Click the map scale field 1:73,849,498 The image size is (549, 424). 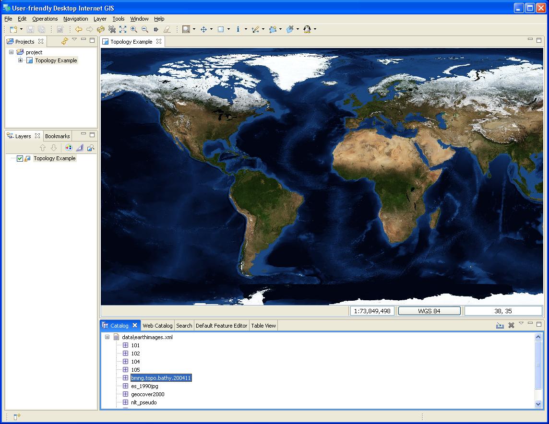372,311
